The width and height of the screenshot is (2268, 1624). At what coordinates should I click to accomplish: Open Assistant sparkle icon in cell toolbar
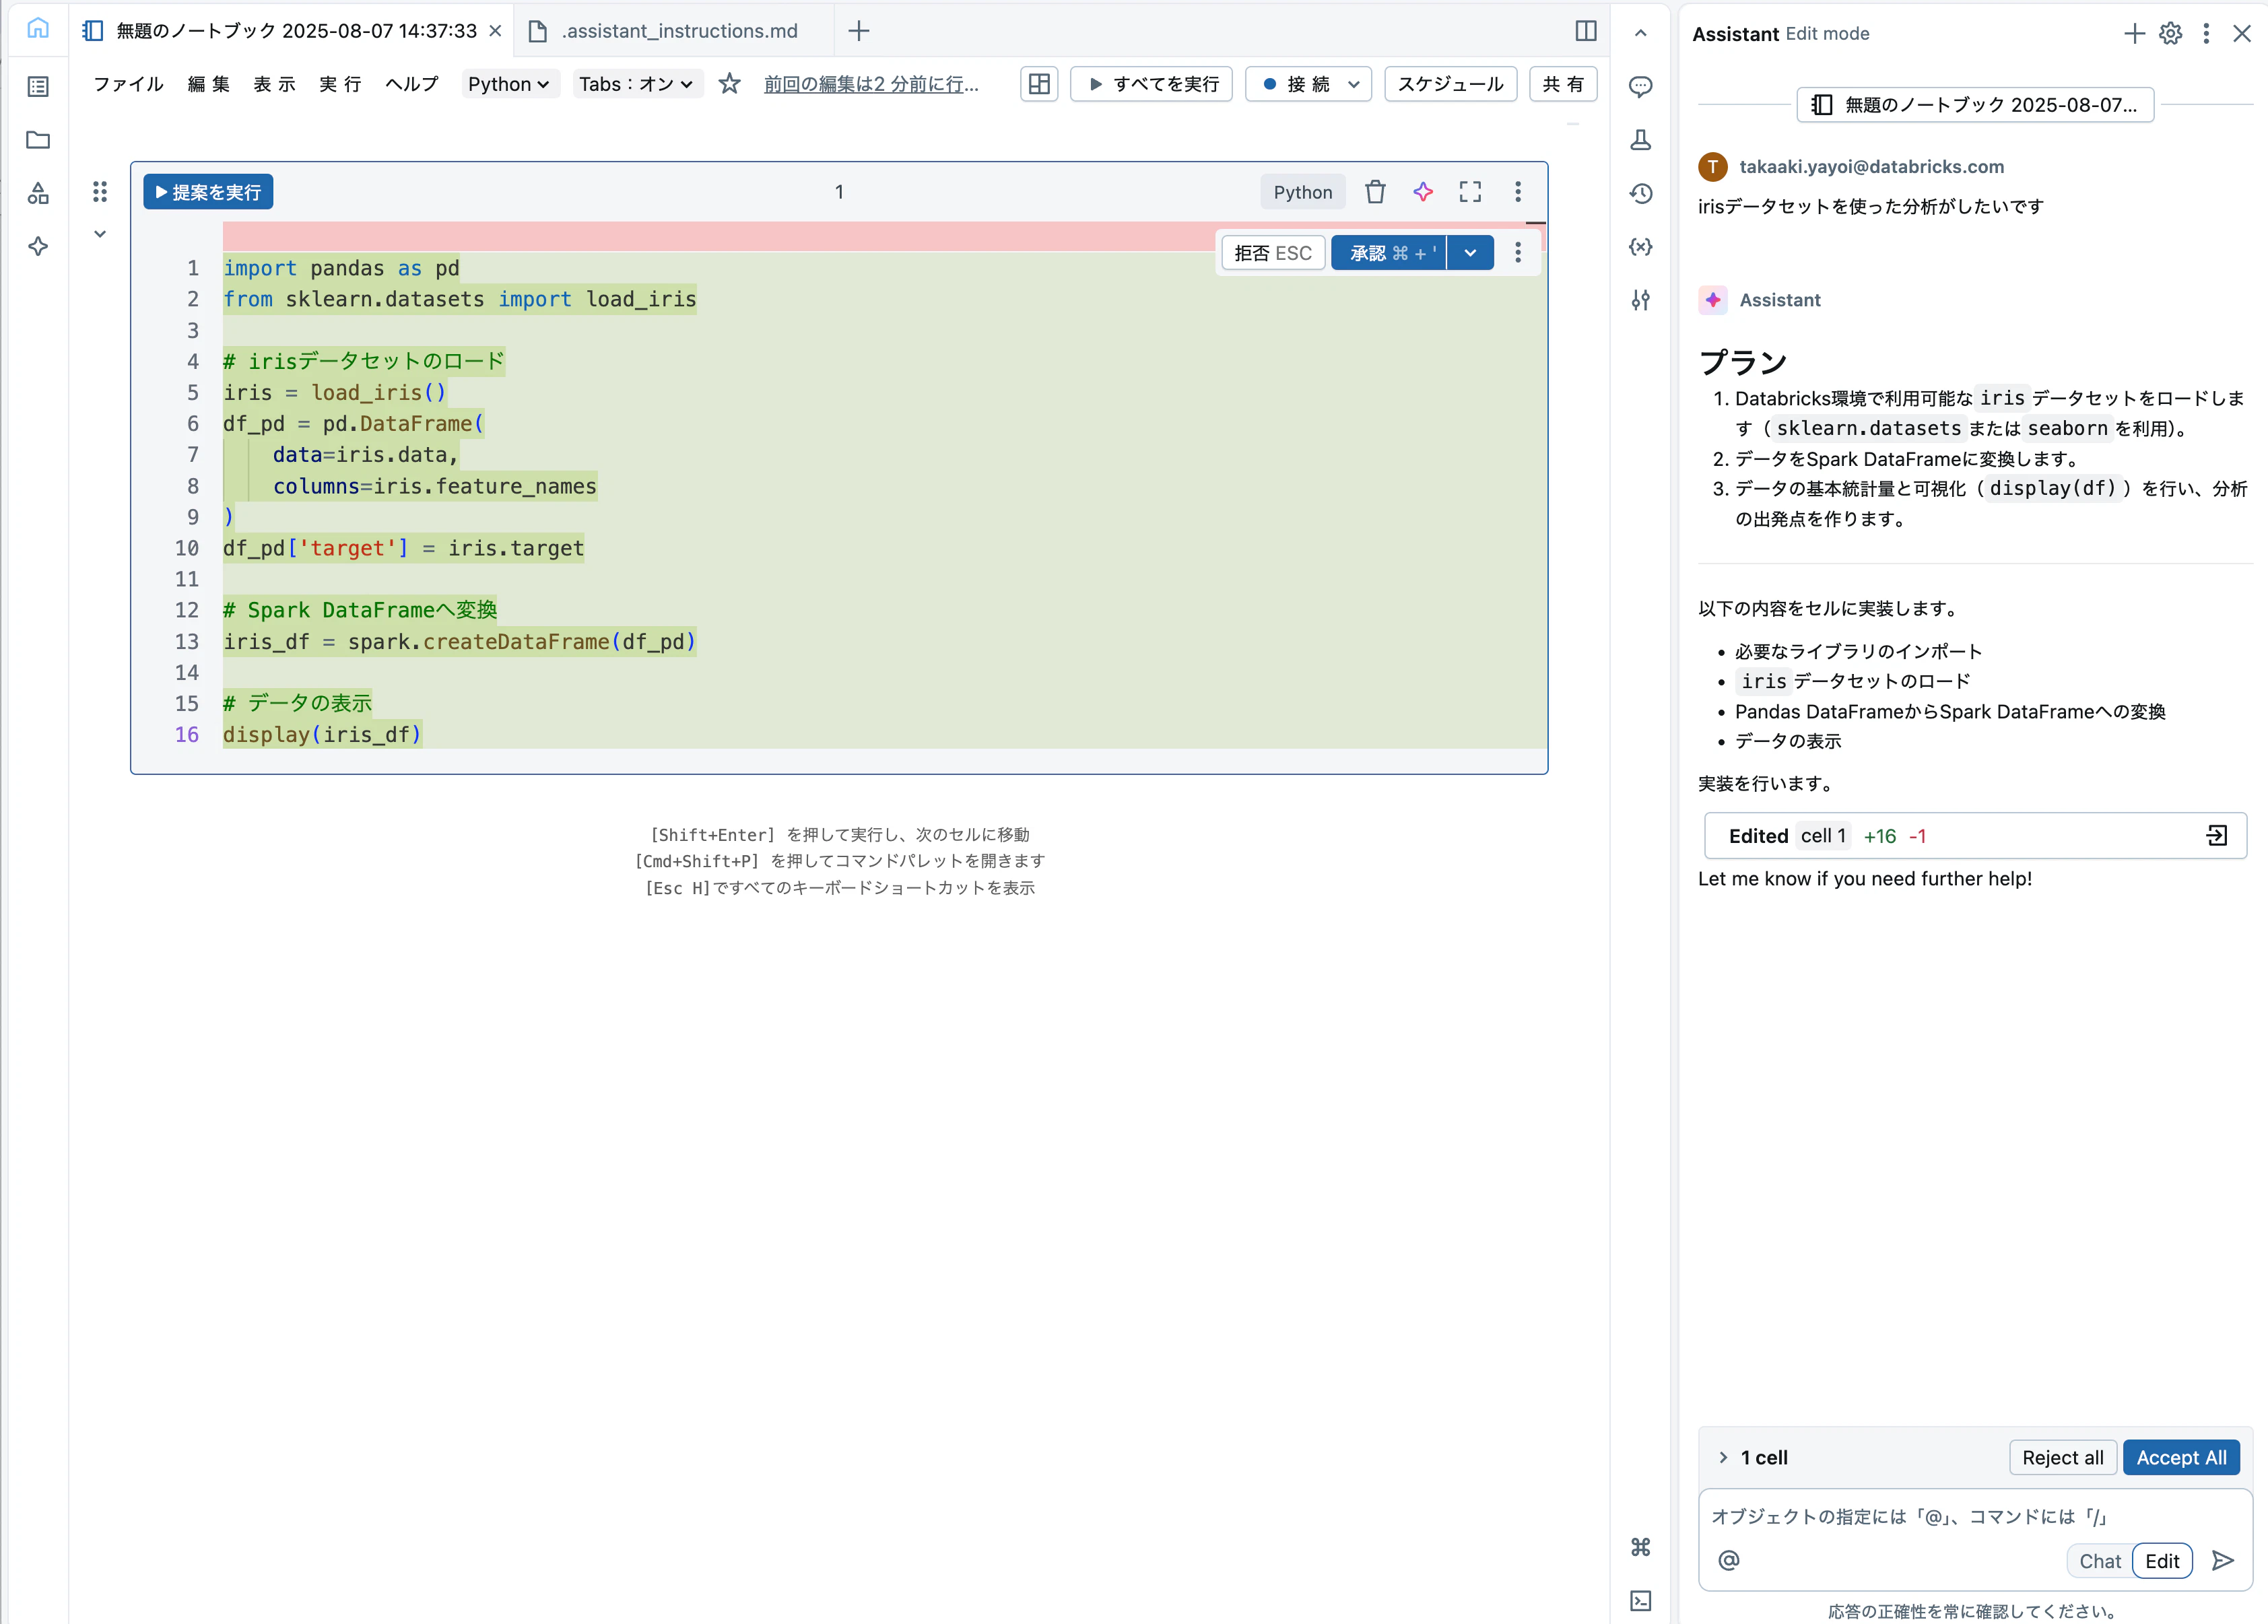click(x=1422, y=192)
